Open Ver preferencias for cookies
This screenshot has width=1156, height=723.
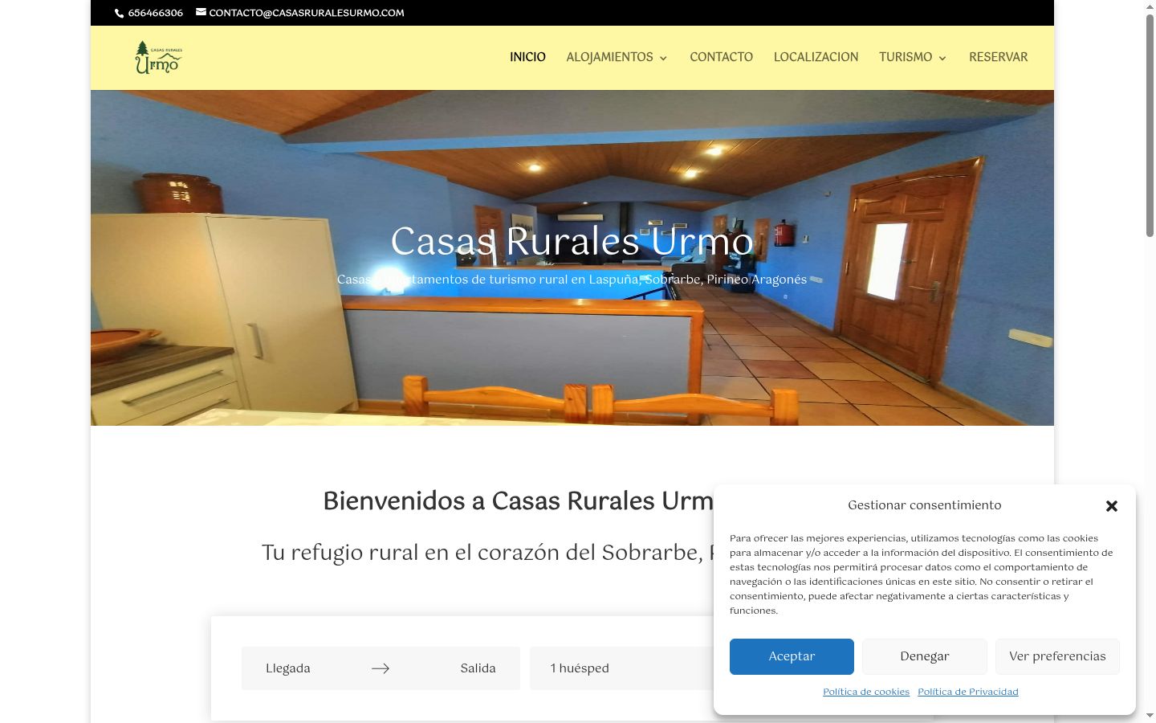[1057, 656]
